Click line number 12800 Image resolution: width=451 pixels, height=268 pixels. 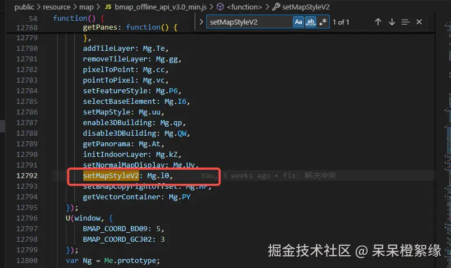27,261
